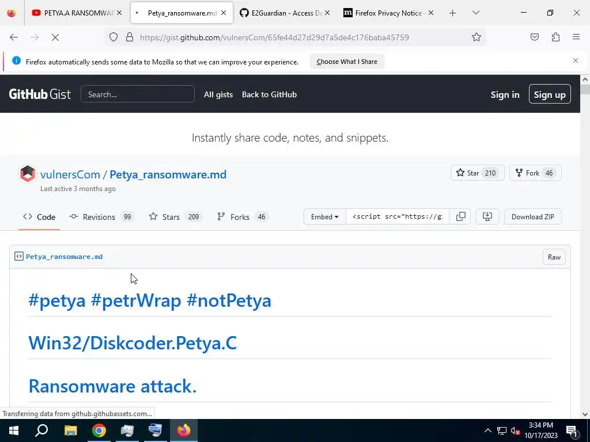Open the Forks tab
This screenshot has height=442, width=590.
point(243,217)
